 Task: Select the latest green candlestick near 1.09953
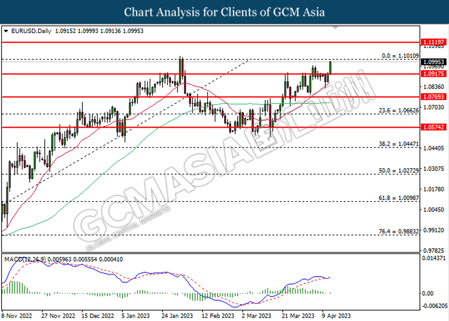coord(330,67)
